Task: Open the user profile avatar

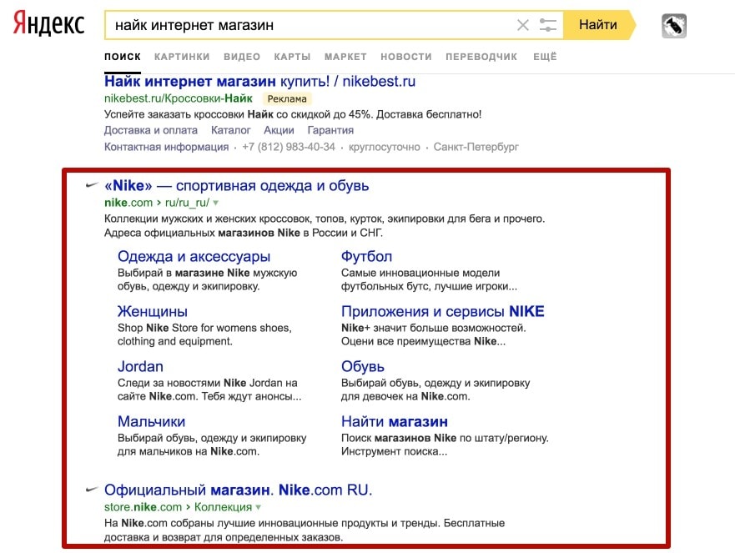Action: point(673,26)
